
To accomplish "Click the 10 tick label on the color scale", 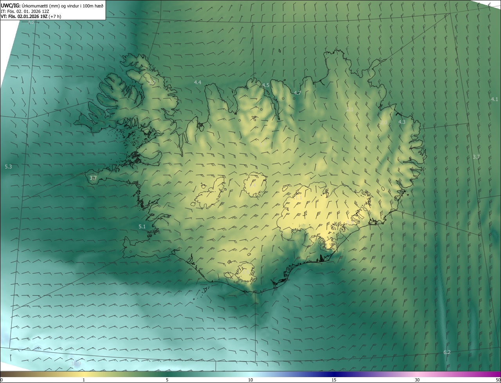I will point(250,380).
